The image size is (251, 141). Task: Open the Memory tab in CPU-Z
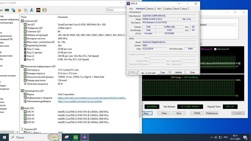click(151, 9)
